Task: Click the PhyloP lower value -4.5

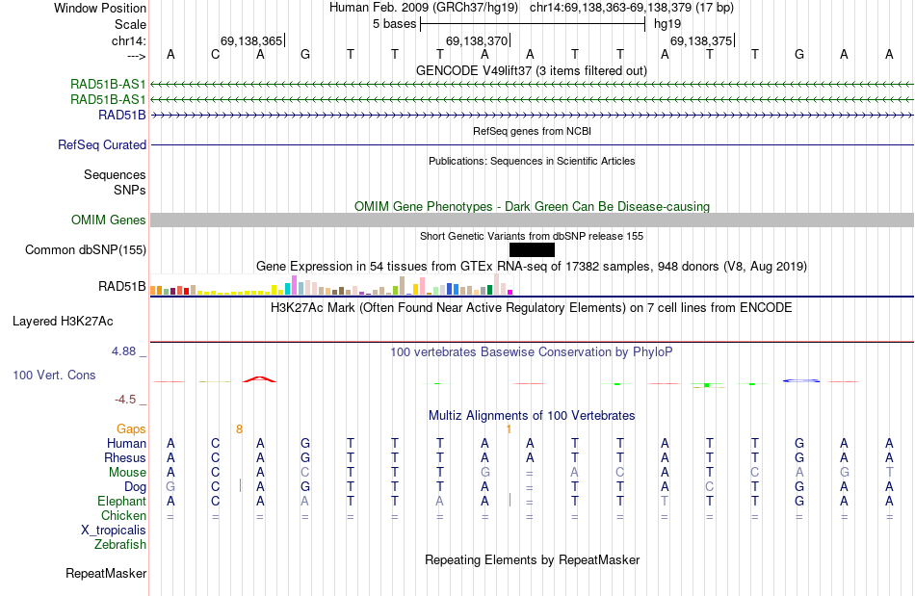Action: [x=125, y=400]
